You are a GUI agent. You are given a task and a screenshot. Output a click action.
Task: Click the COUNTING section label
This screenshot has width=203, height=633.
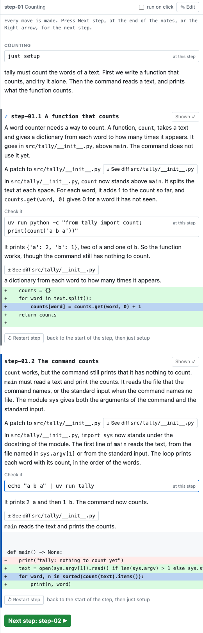coord(18,45)
